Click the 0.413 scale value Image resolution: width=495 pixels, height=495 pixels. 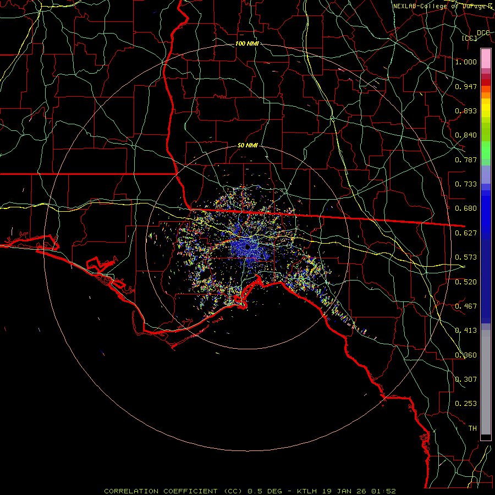(466, 331)
